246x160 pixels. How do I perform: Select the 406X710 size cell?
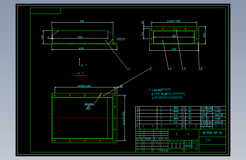(x=219, y=115)
